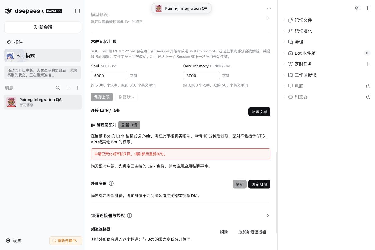Click the info icon next to 频道连接器与授权

(x=130, y=216)
